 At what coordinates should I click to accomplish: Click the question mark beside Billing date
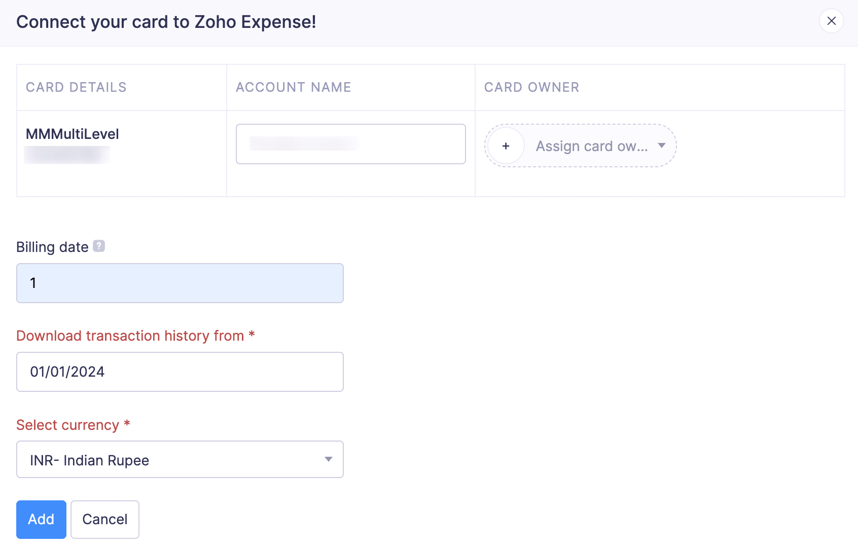tap(99, 246)
